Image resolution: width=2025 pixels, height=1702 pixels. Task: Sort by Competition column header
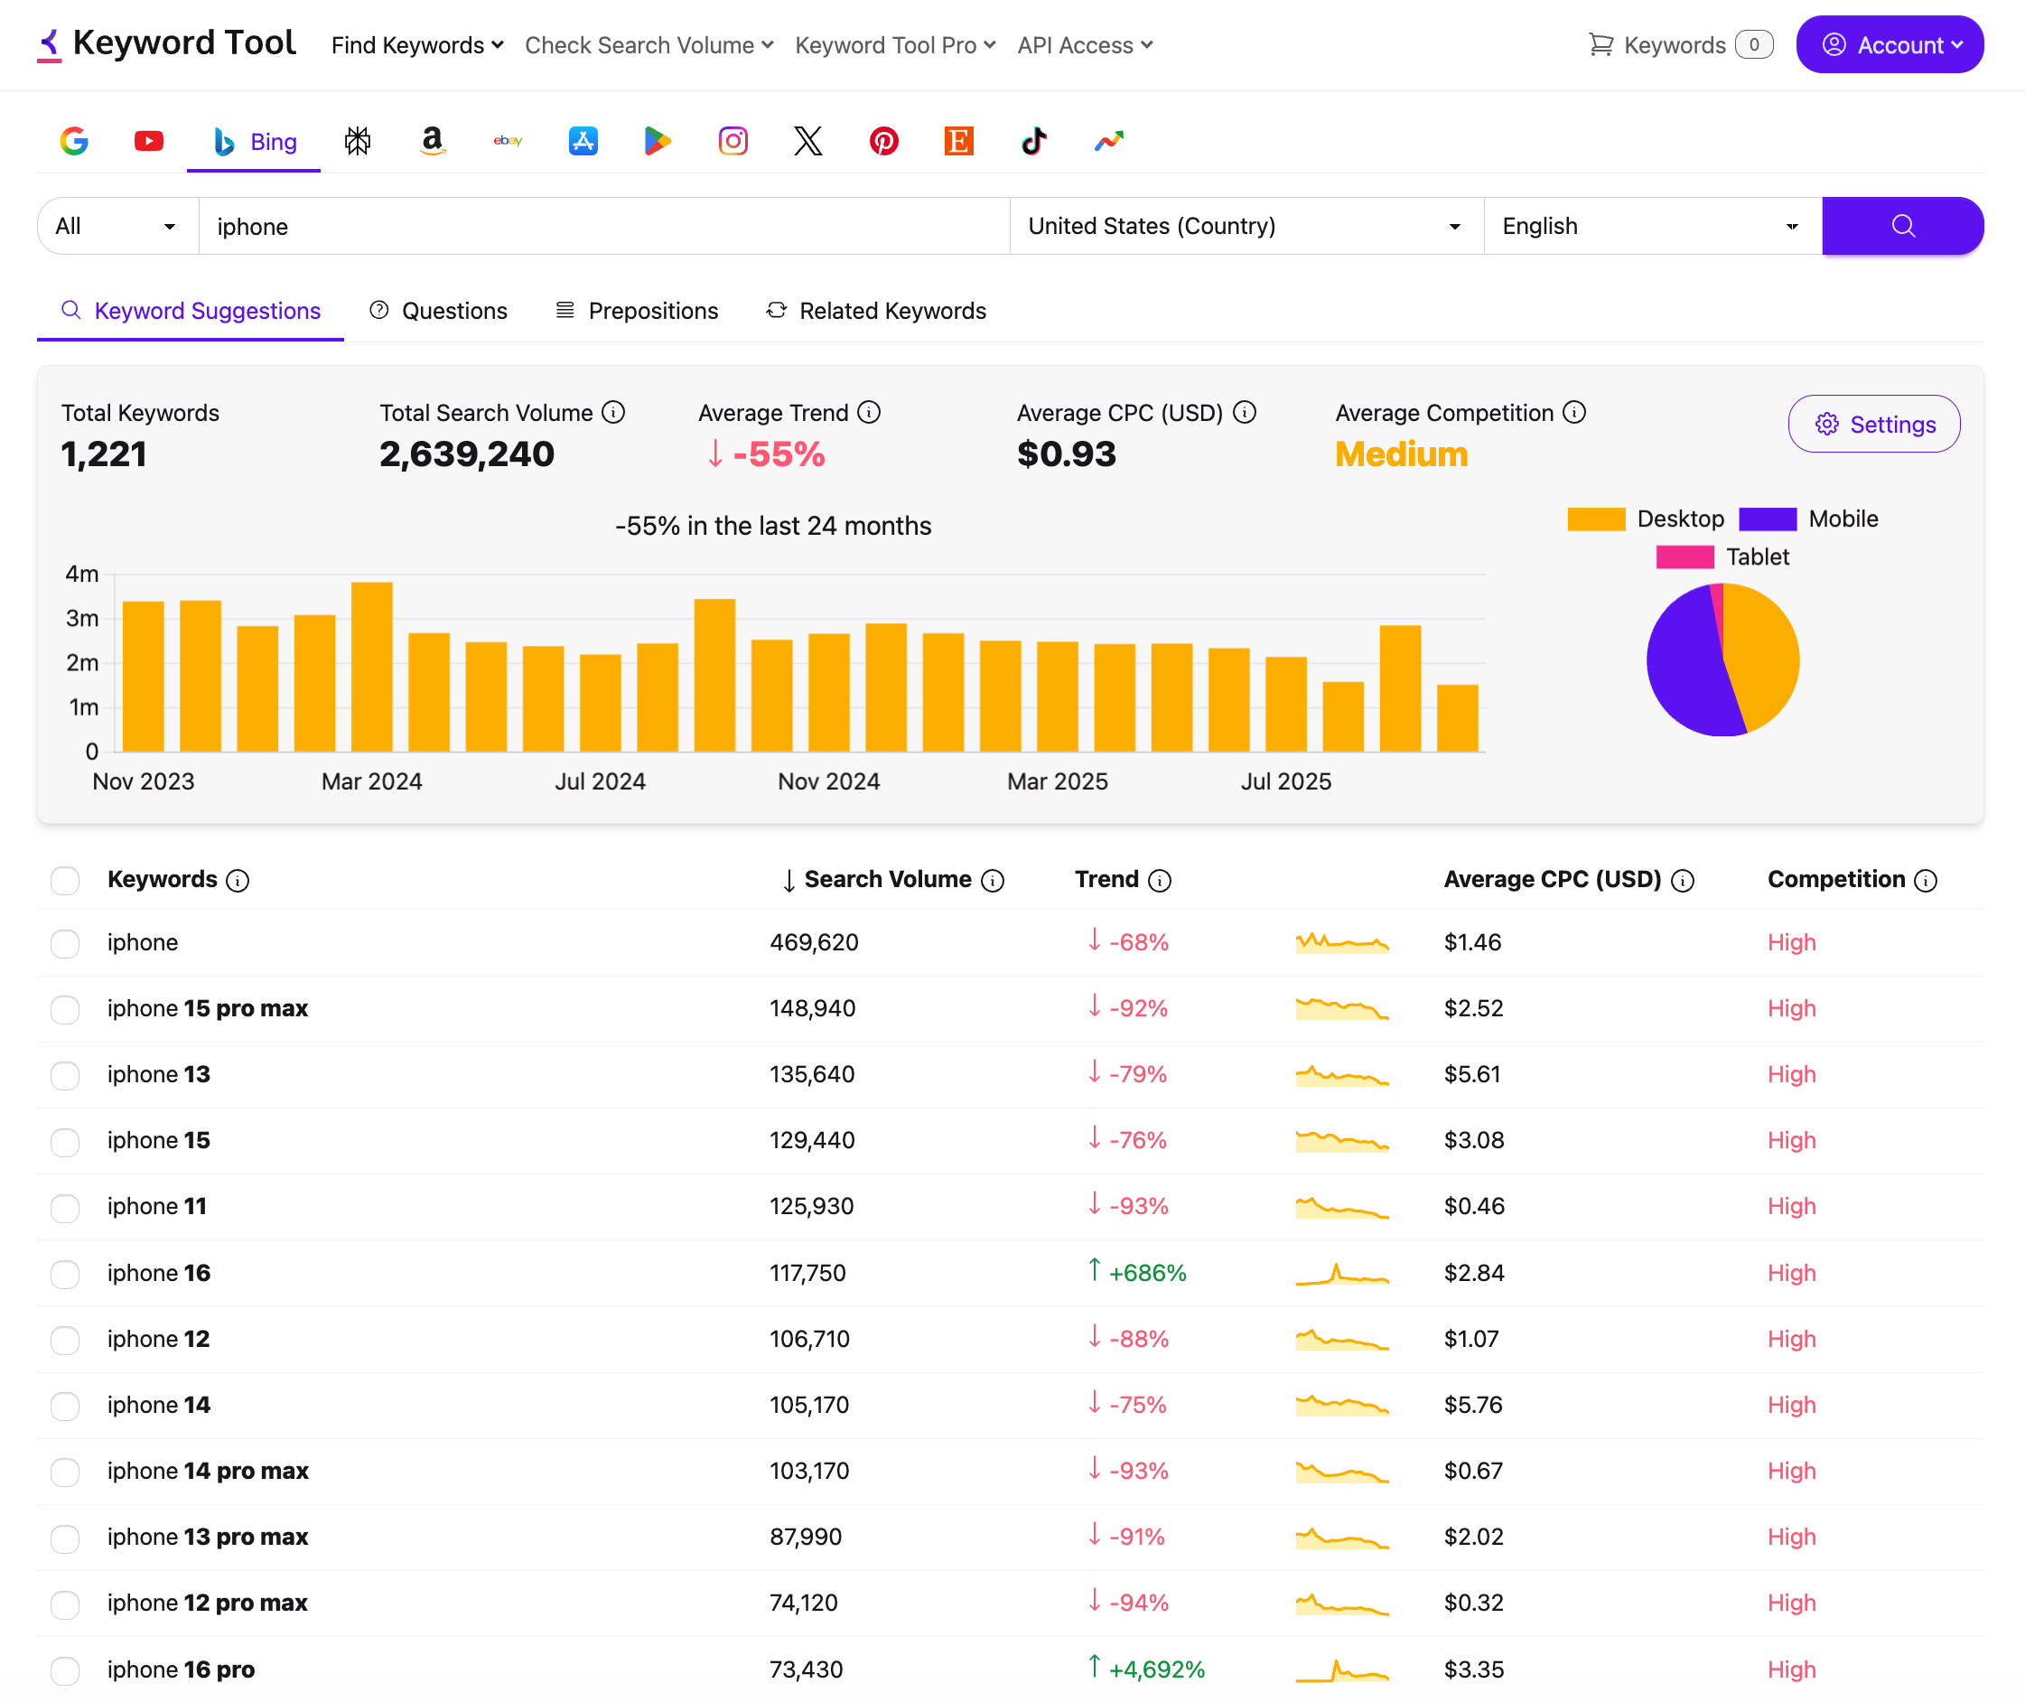[1836, 880]
